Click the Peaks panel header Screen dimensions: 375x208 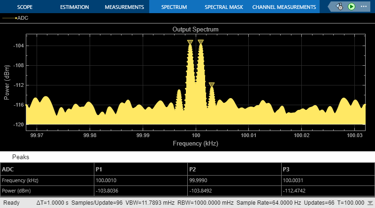(21, 157)
